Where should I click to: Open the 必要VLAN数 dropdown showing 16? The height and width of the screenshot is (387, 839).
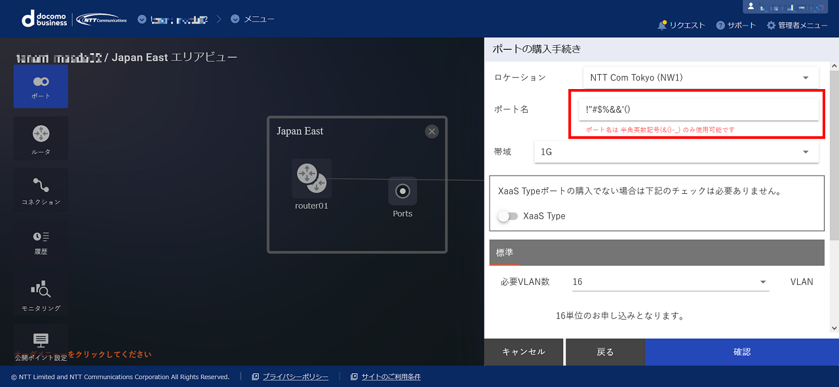(x=669, y=282)
